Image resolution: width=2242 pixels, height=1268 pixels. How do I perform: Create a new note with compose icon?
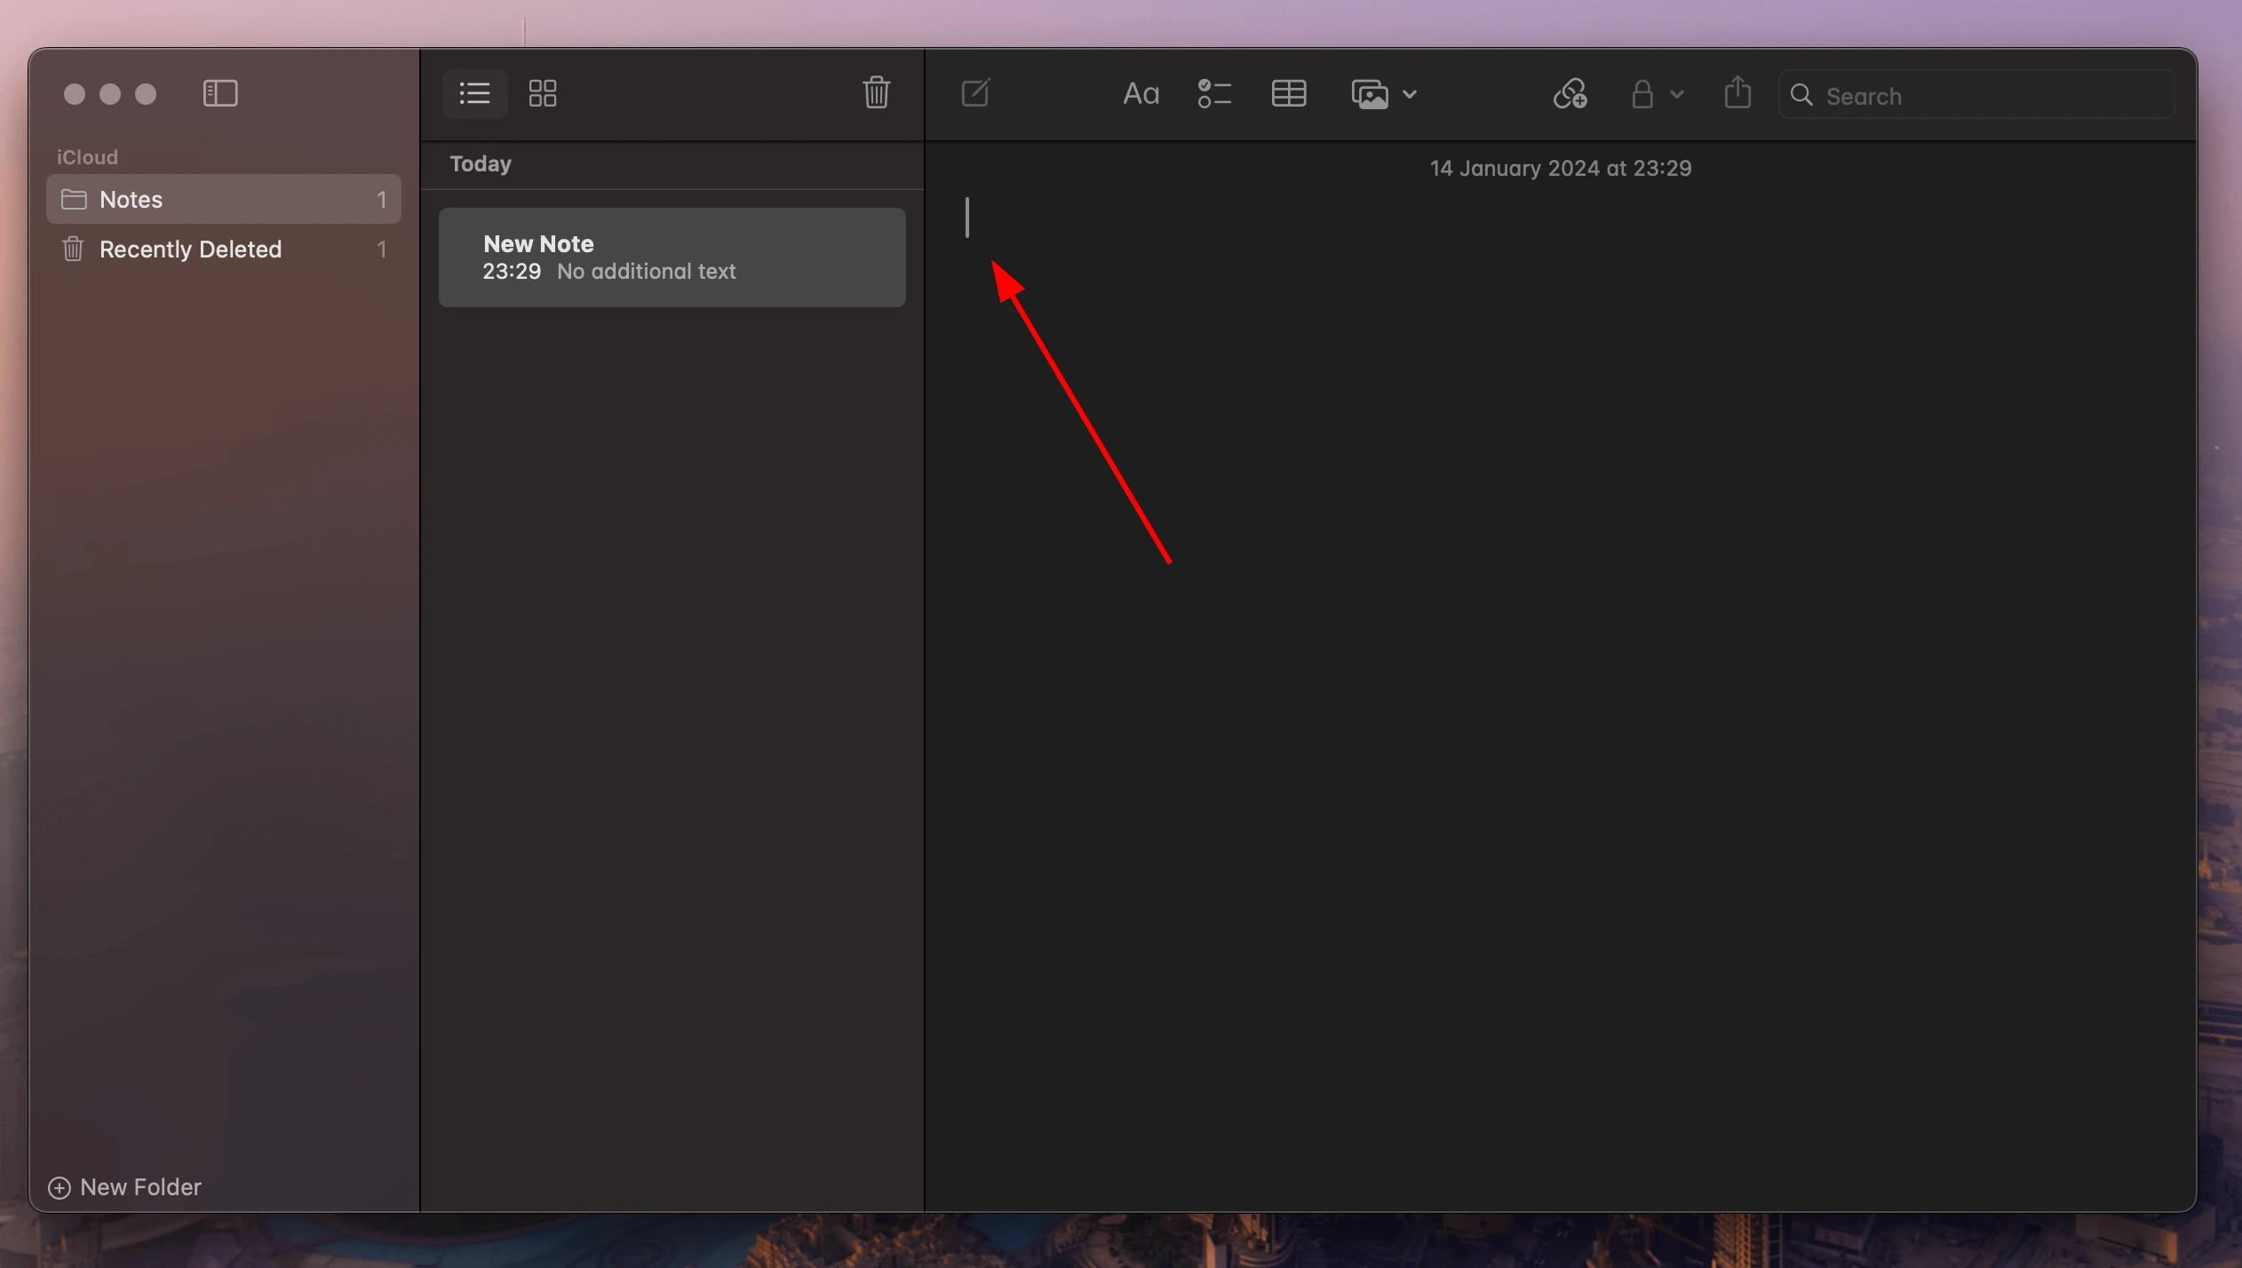coord(975,92)
